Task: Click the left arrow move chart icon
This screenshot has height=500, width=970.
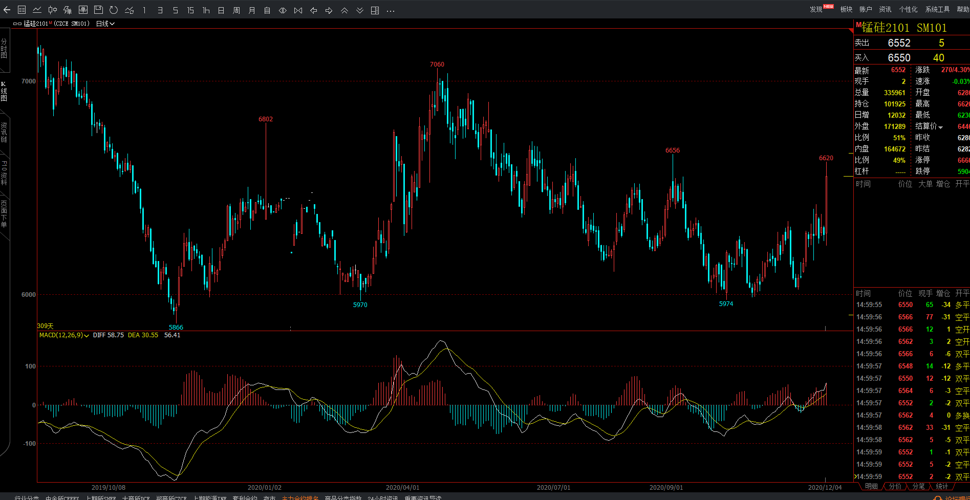Action: point(314,10)
